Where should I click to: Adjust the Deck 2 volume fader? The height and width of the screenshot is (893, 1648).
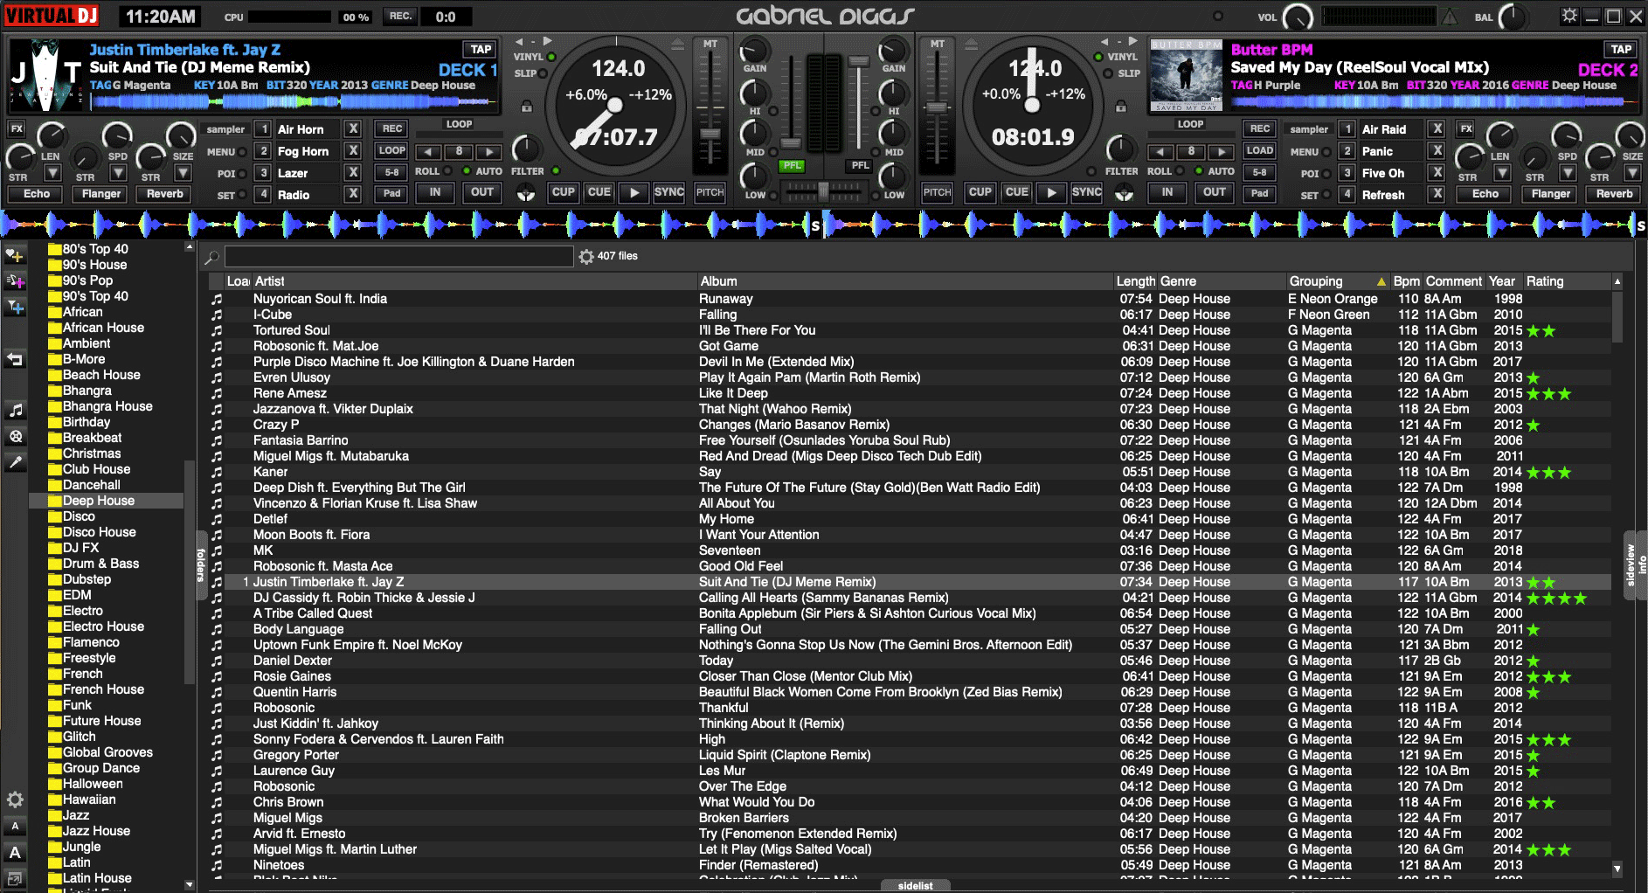[x=859, y=63]
